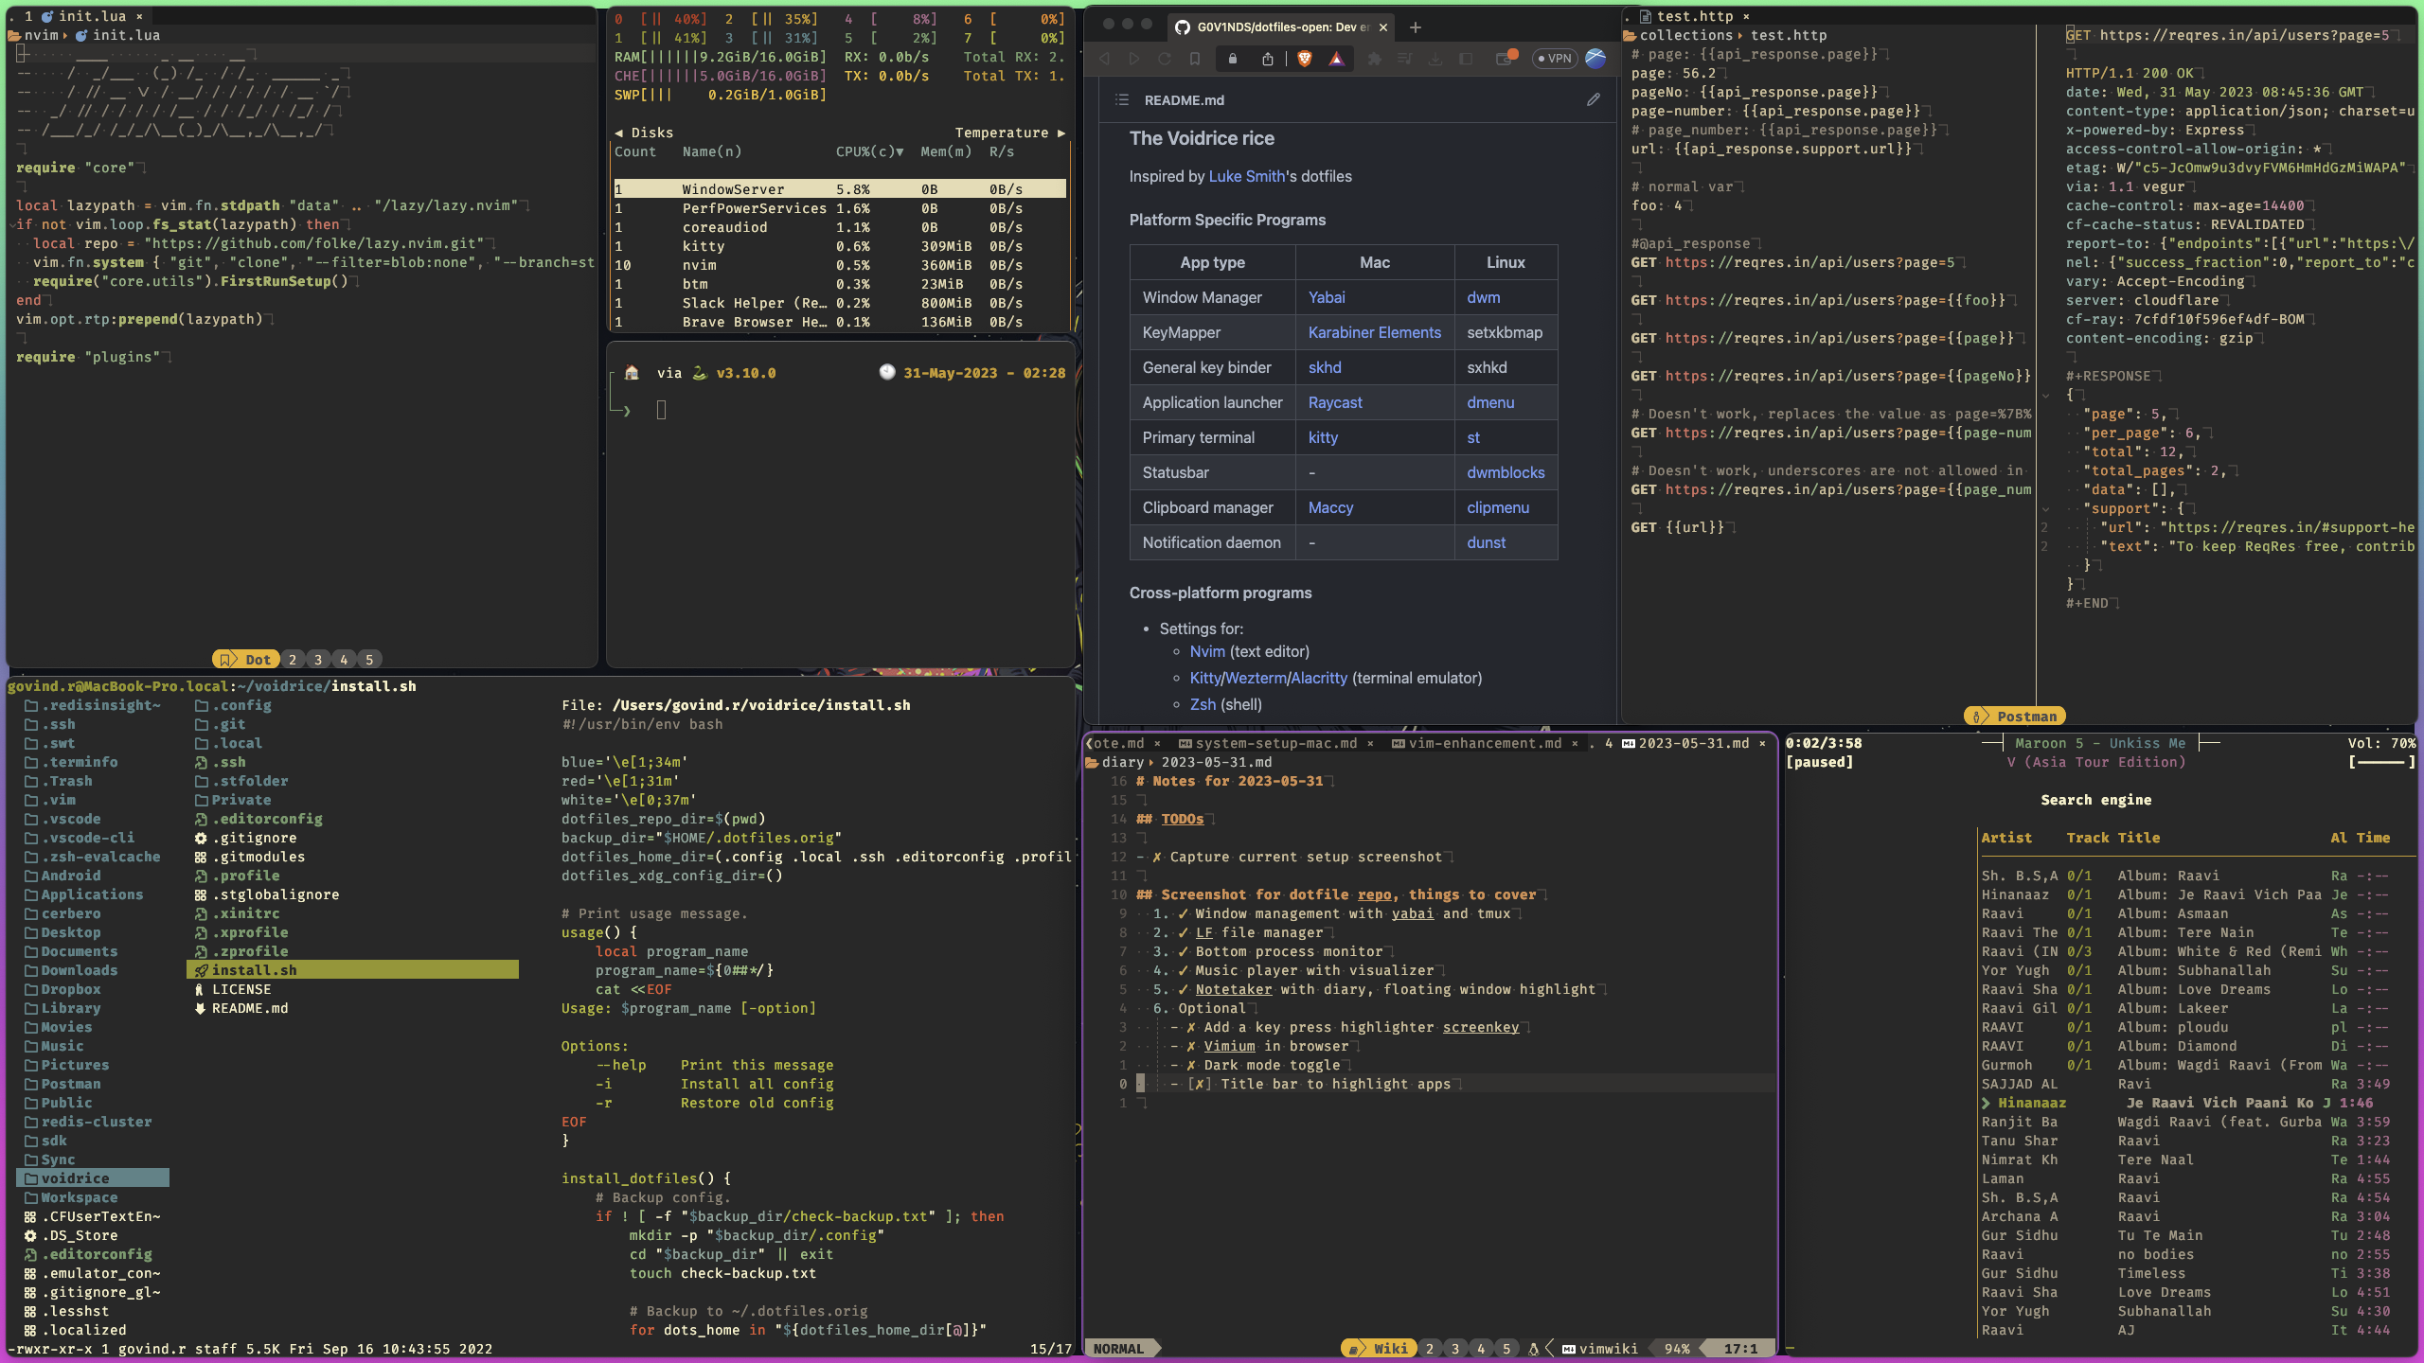This screenshot has height=1363, width=2424.
Task: Switch to vim-enhancement.md tab
Action: [1484, 743]
